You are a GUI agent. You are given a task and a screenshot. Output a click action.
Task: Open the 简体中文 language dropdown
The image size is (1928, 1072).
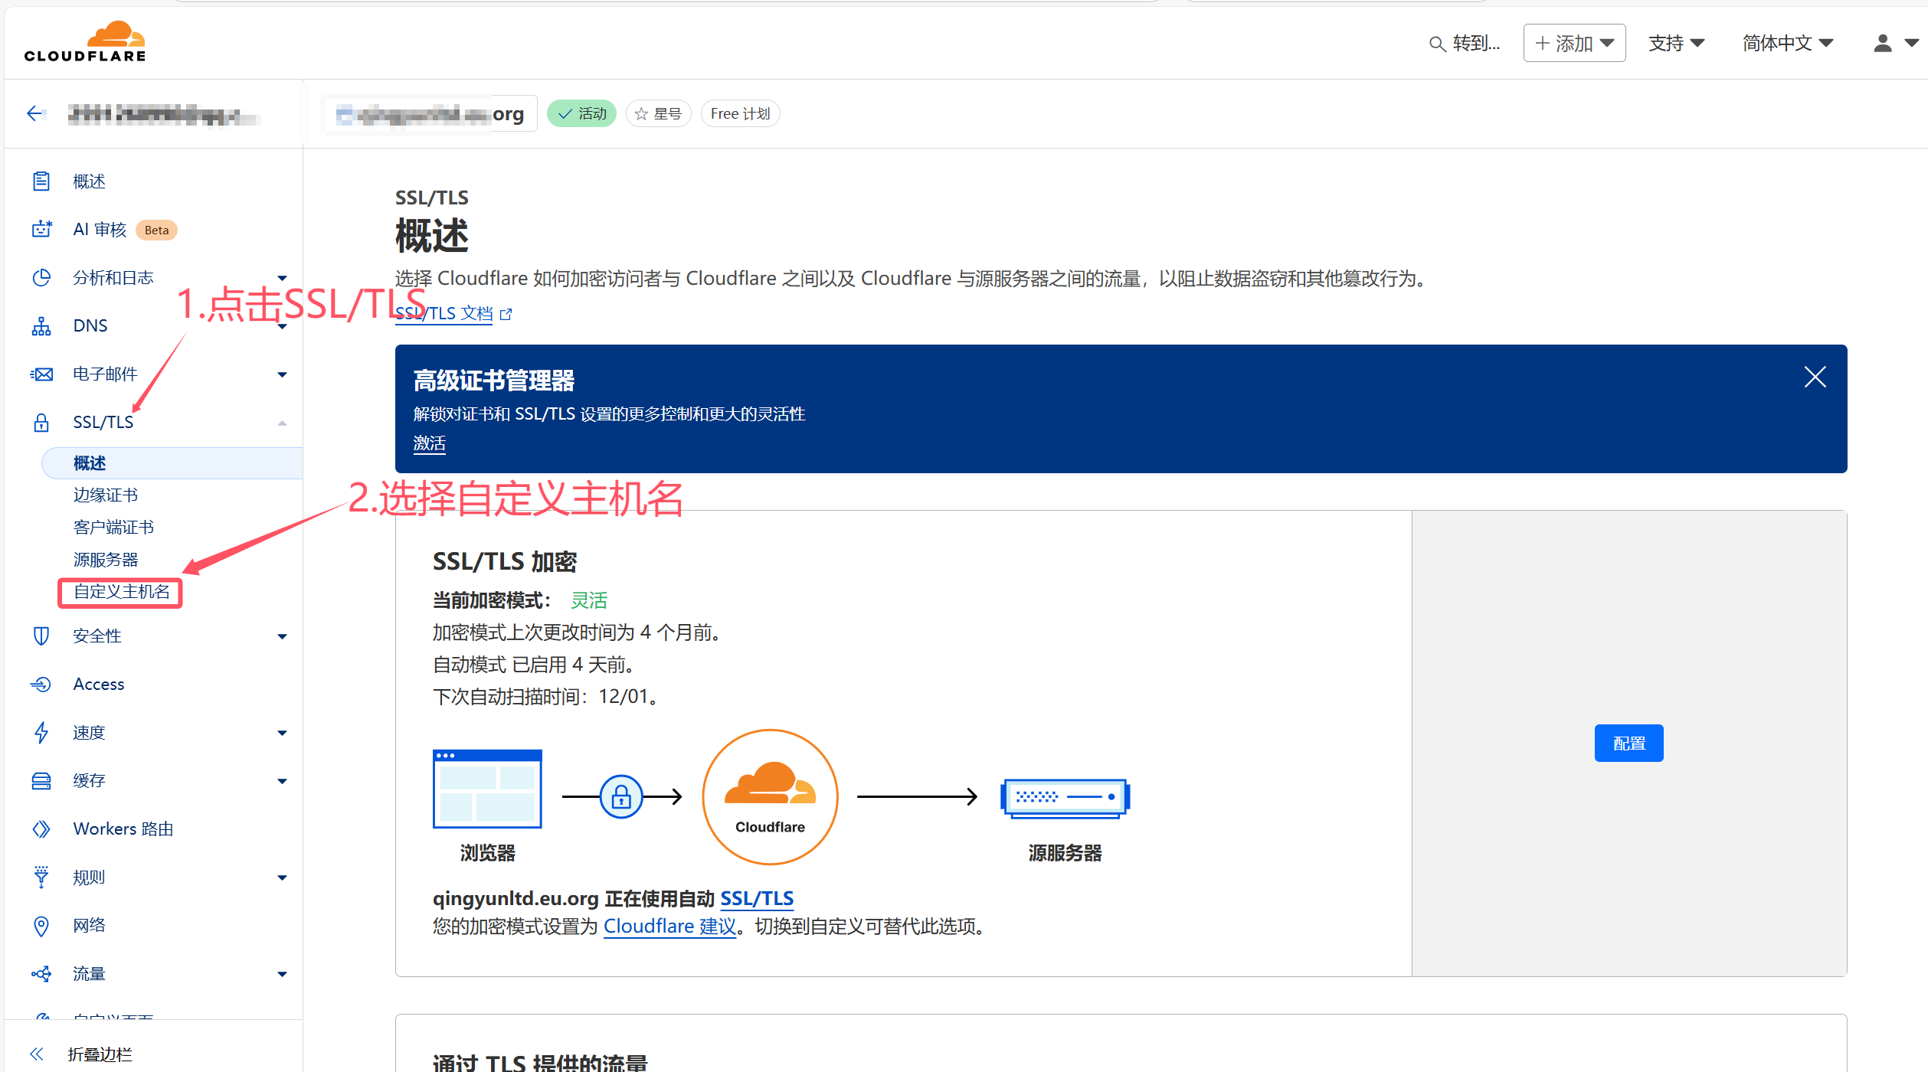point(1787,43)
